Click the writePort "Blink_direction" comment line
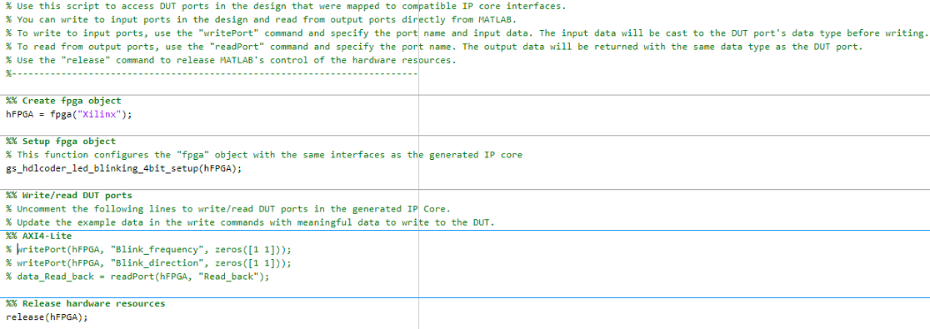 [x=149, y=262]
